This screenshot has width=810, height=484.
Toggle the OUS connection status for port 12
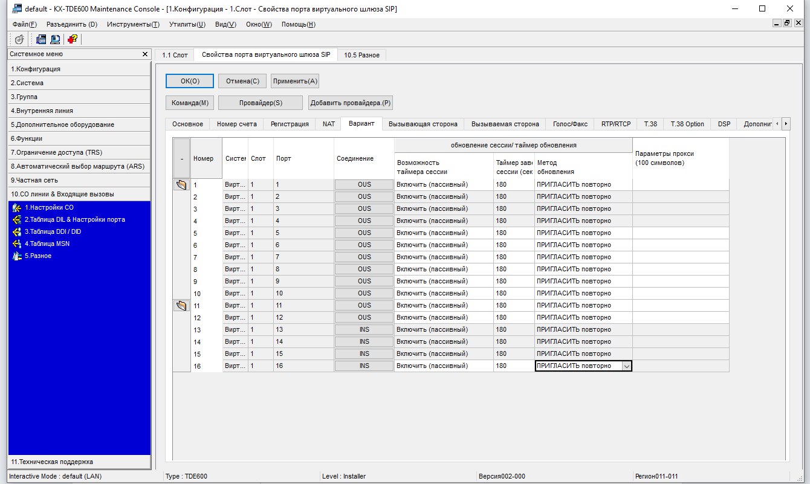pyautogui.click(x=364, y=317)
